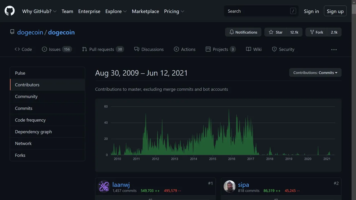Image resolution: width=356 pixels, height=200 pixels.
Task: Open the Security tab
Action: [x=283, y=49]
